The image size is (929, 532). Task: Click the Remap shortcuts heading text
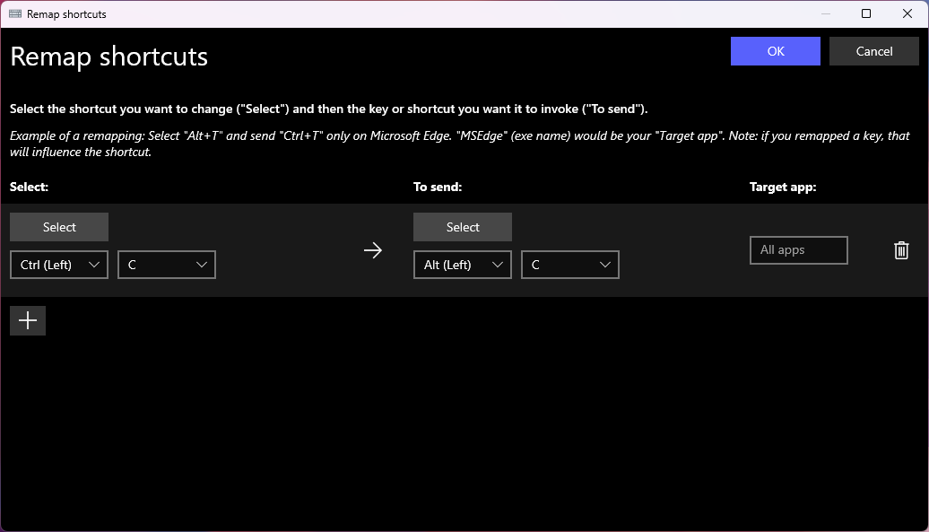(x=109, y=57)
